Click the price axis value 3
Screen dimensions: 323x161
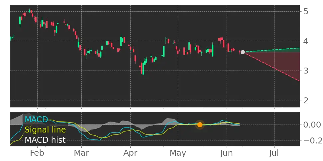point(306,71)
